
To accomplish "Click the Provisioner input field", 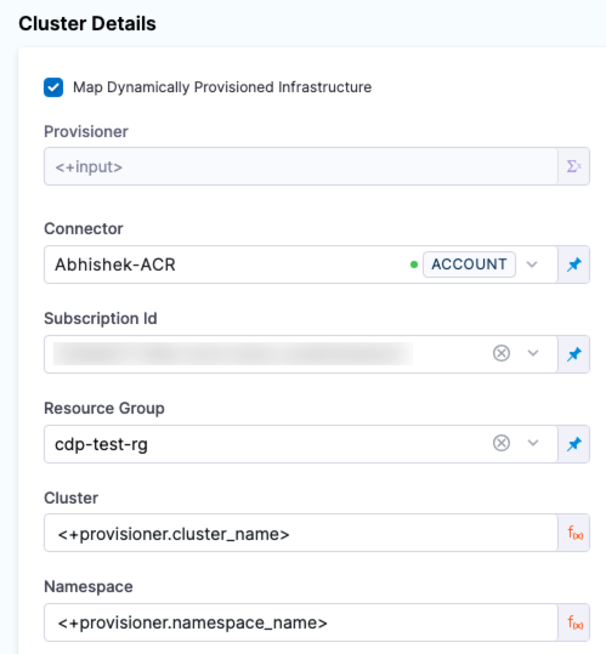I will coord(301,166).
